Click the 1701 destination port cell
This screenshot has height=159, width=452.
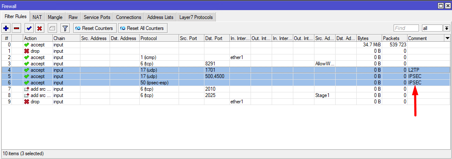(217, 70)
